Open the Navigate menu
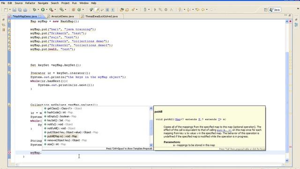Viewport: 300px width, 169px height. (x=43, y=3)
